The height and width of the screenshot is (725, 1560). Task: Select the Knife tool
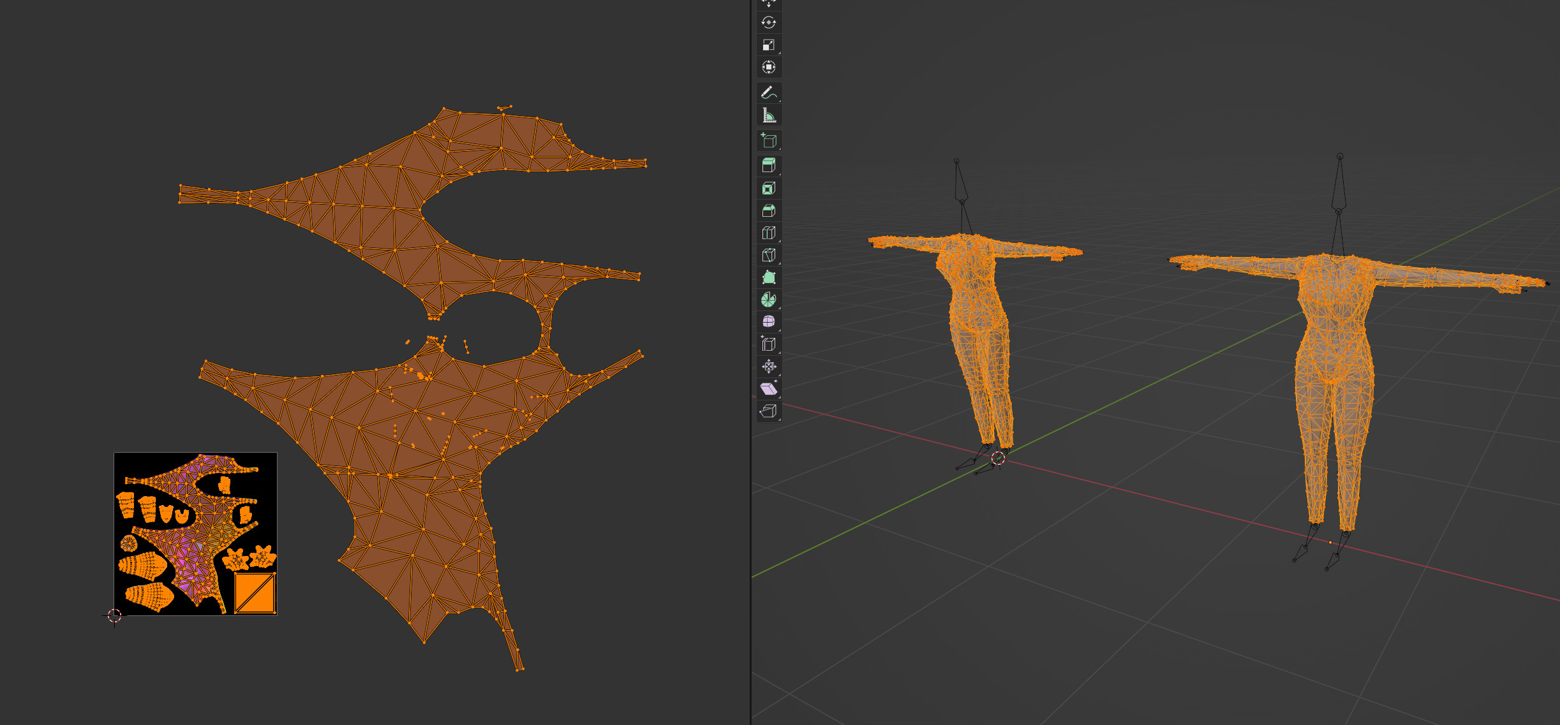point(768,255)
